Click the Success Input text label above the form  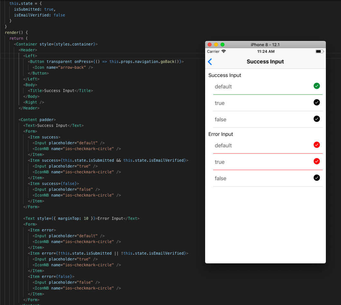[224, 75]
